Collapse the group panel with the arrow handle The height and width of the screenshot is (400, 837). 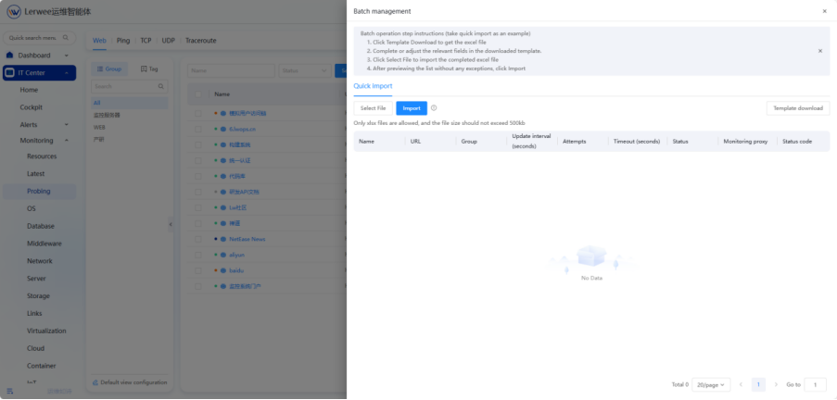[x=170, y=225]
